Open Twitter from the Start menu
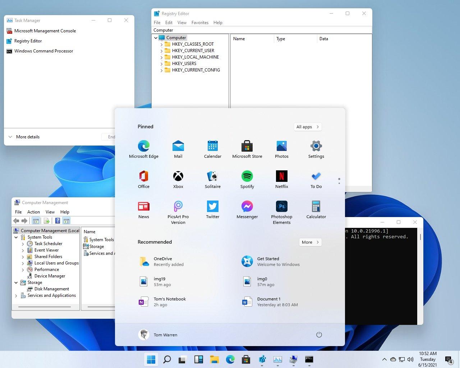Image resolution: width=460 pixels, height=368 pixels. click(x=212, y=210)
